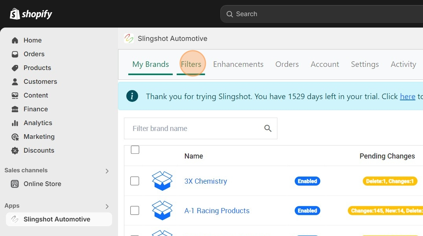Click the Pending Changes column header
423x236 pixels.
click(x=387, y=156)
